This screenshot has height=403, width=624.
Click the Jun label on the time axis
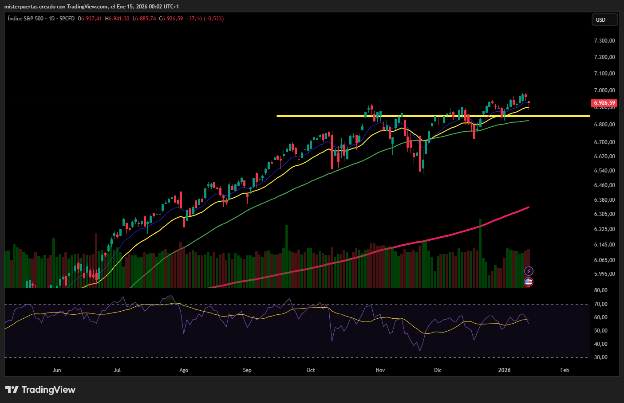(x=57, y=370)
